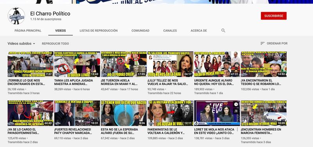Open video titled Tania les aplica jugada maestra
This screenshot has height=147, width=313.
[x=74, y=82]
